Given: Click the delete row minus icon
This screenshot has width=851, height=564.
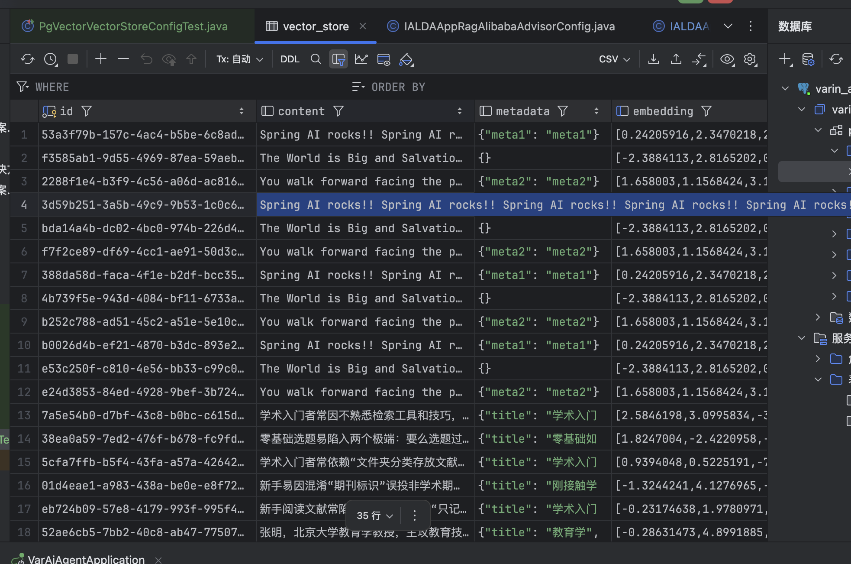Looking at the screenshot, I should tap(123, 59).
